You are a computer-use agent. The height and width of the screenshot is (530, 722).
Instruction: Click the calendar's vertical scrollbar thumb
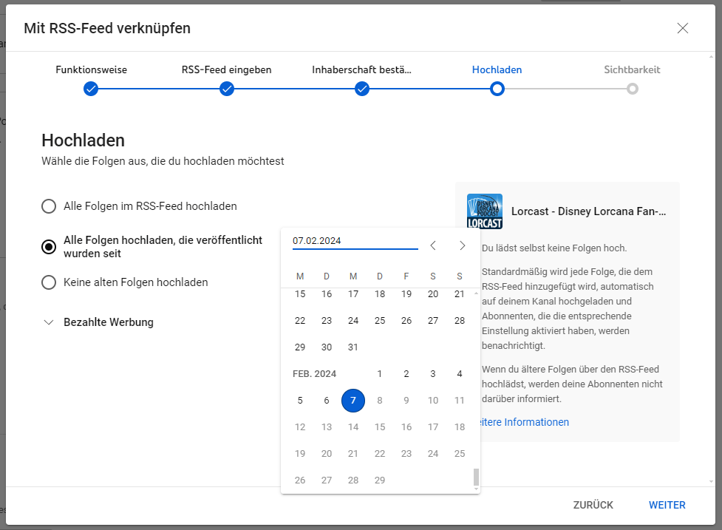476,478
